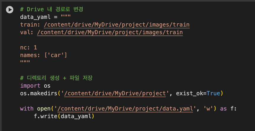This screenshot has height=131, width=255.
Task: Open the val images path link
Action: 110,32
